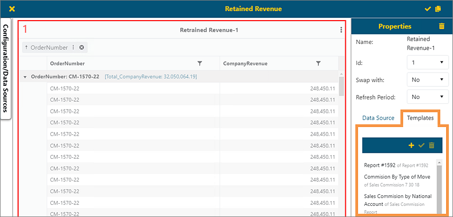Delete widget using Properties trash icon

[x=442, y=26]
